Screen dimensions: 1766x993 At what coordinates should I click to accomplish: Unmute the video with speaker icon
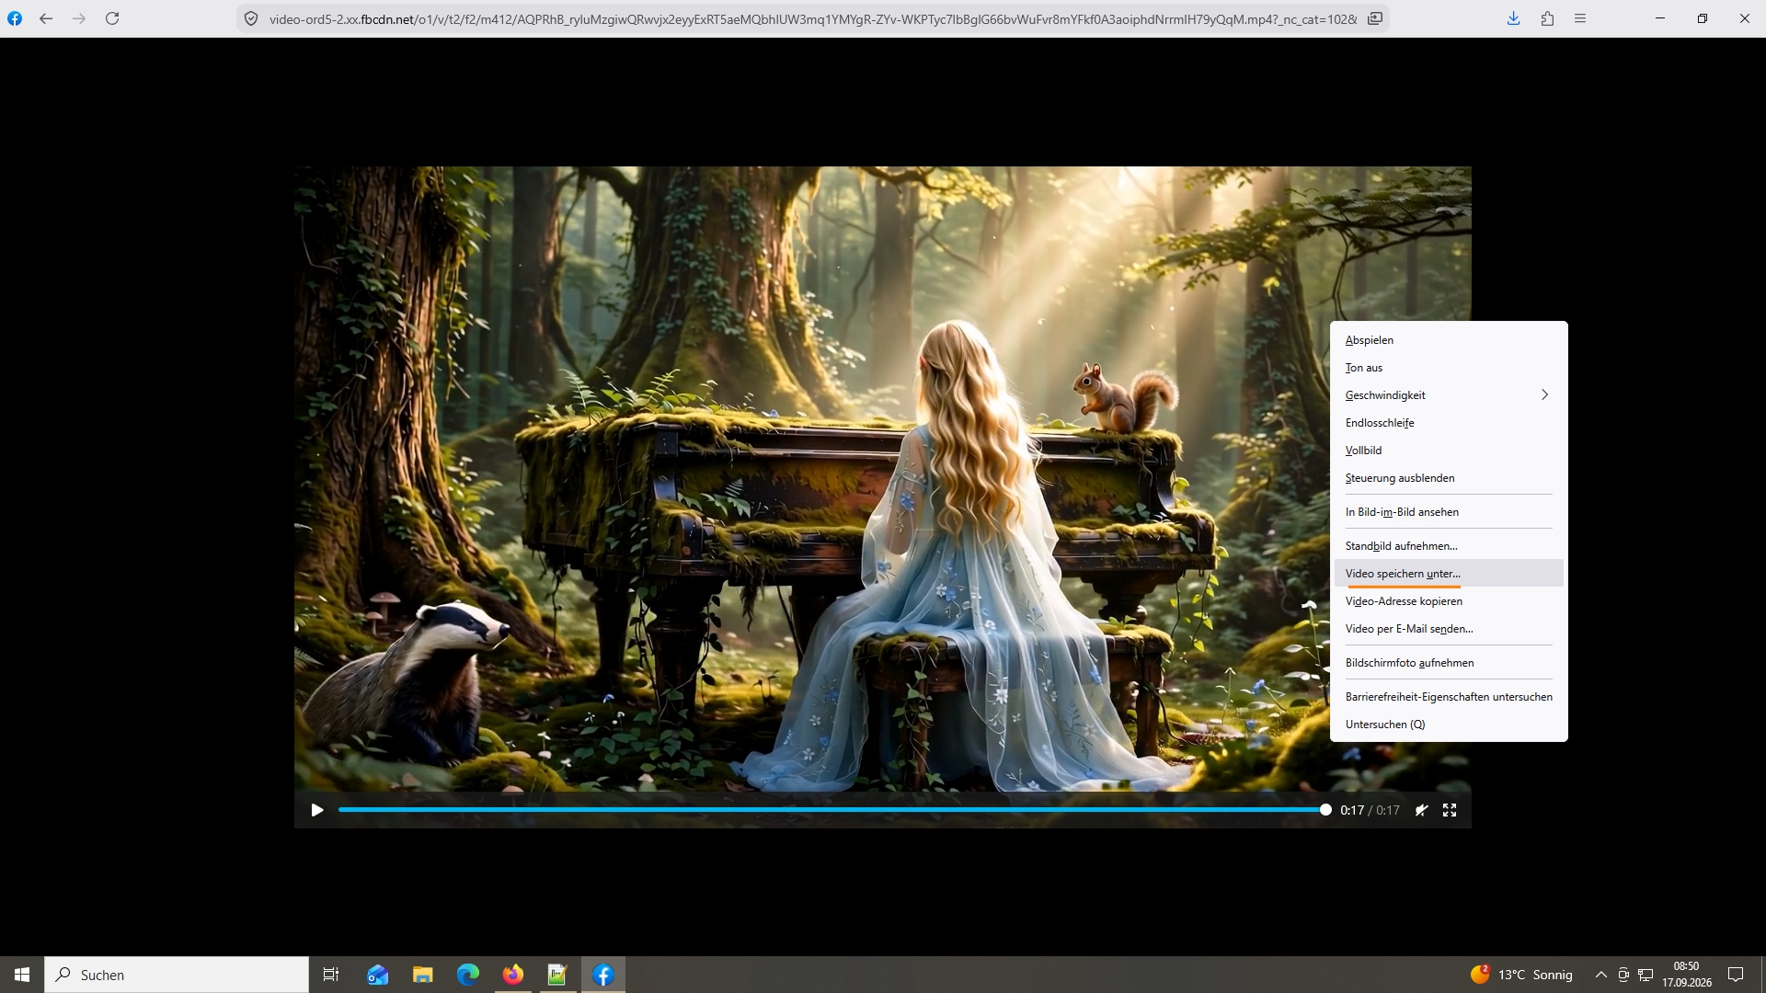(1421, 810)
